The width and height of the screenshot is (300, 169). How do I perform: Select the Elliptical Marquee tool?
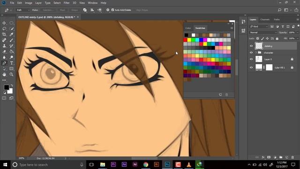tap(11, 23)
